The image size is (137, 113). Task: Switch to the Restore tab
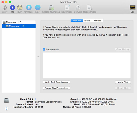coord(97,21)
